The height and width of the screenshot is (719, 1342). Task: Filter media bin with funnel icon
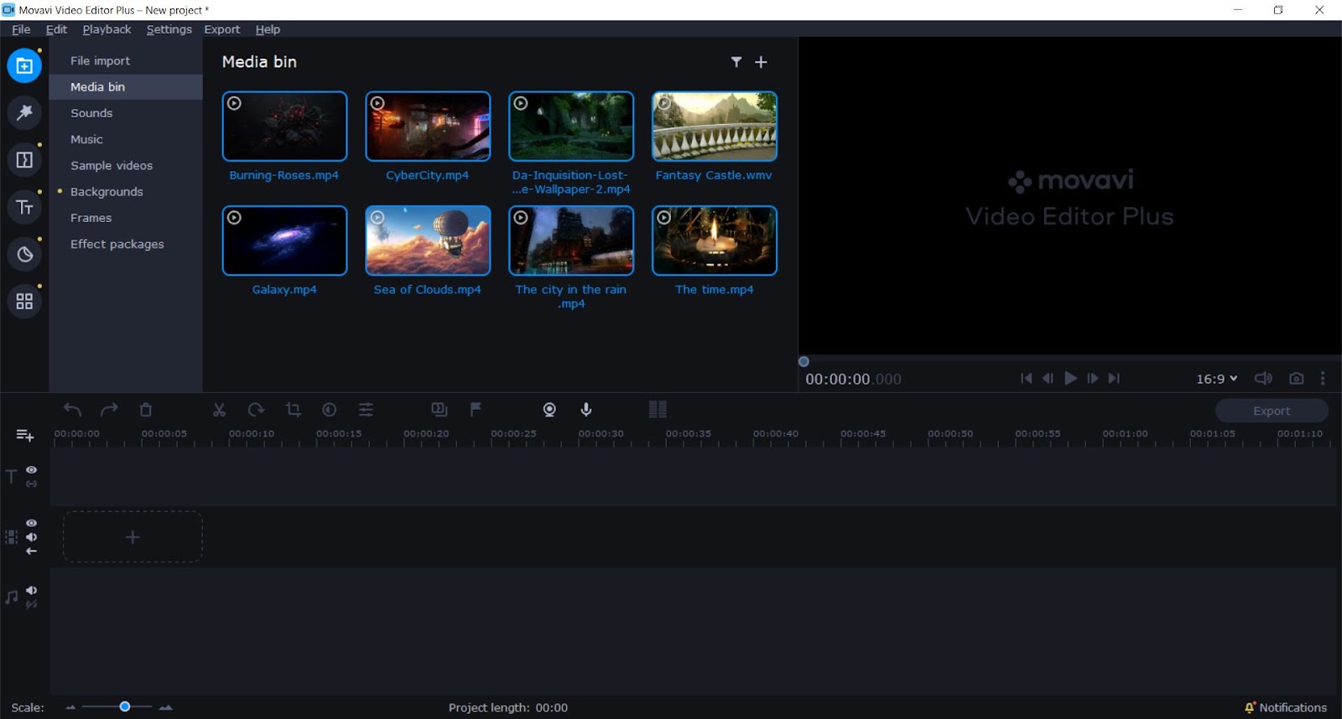click(x=736, y=62)
